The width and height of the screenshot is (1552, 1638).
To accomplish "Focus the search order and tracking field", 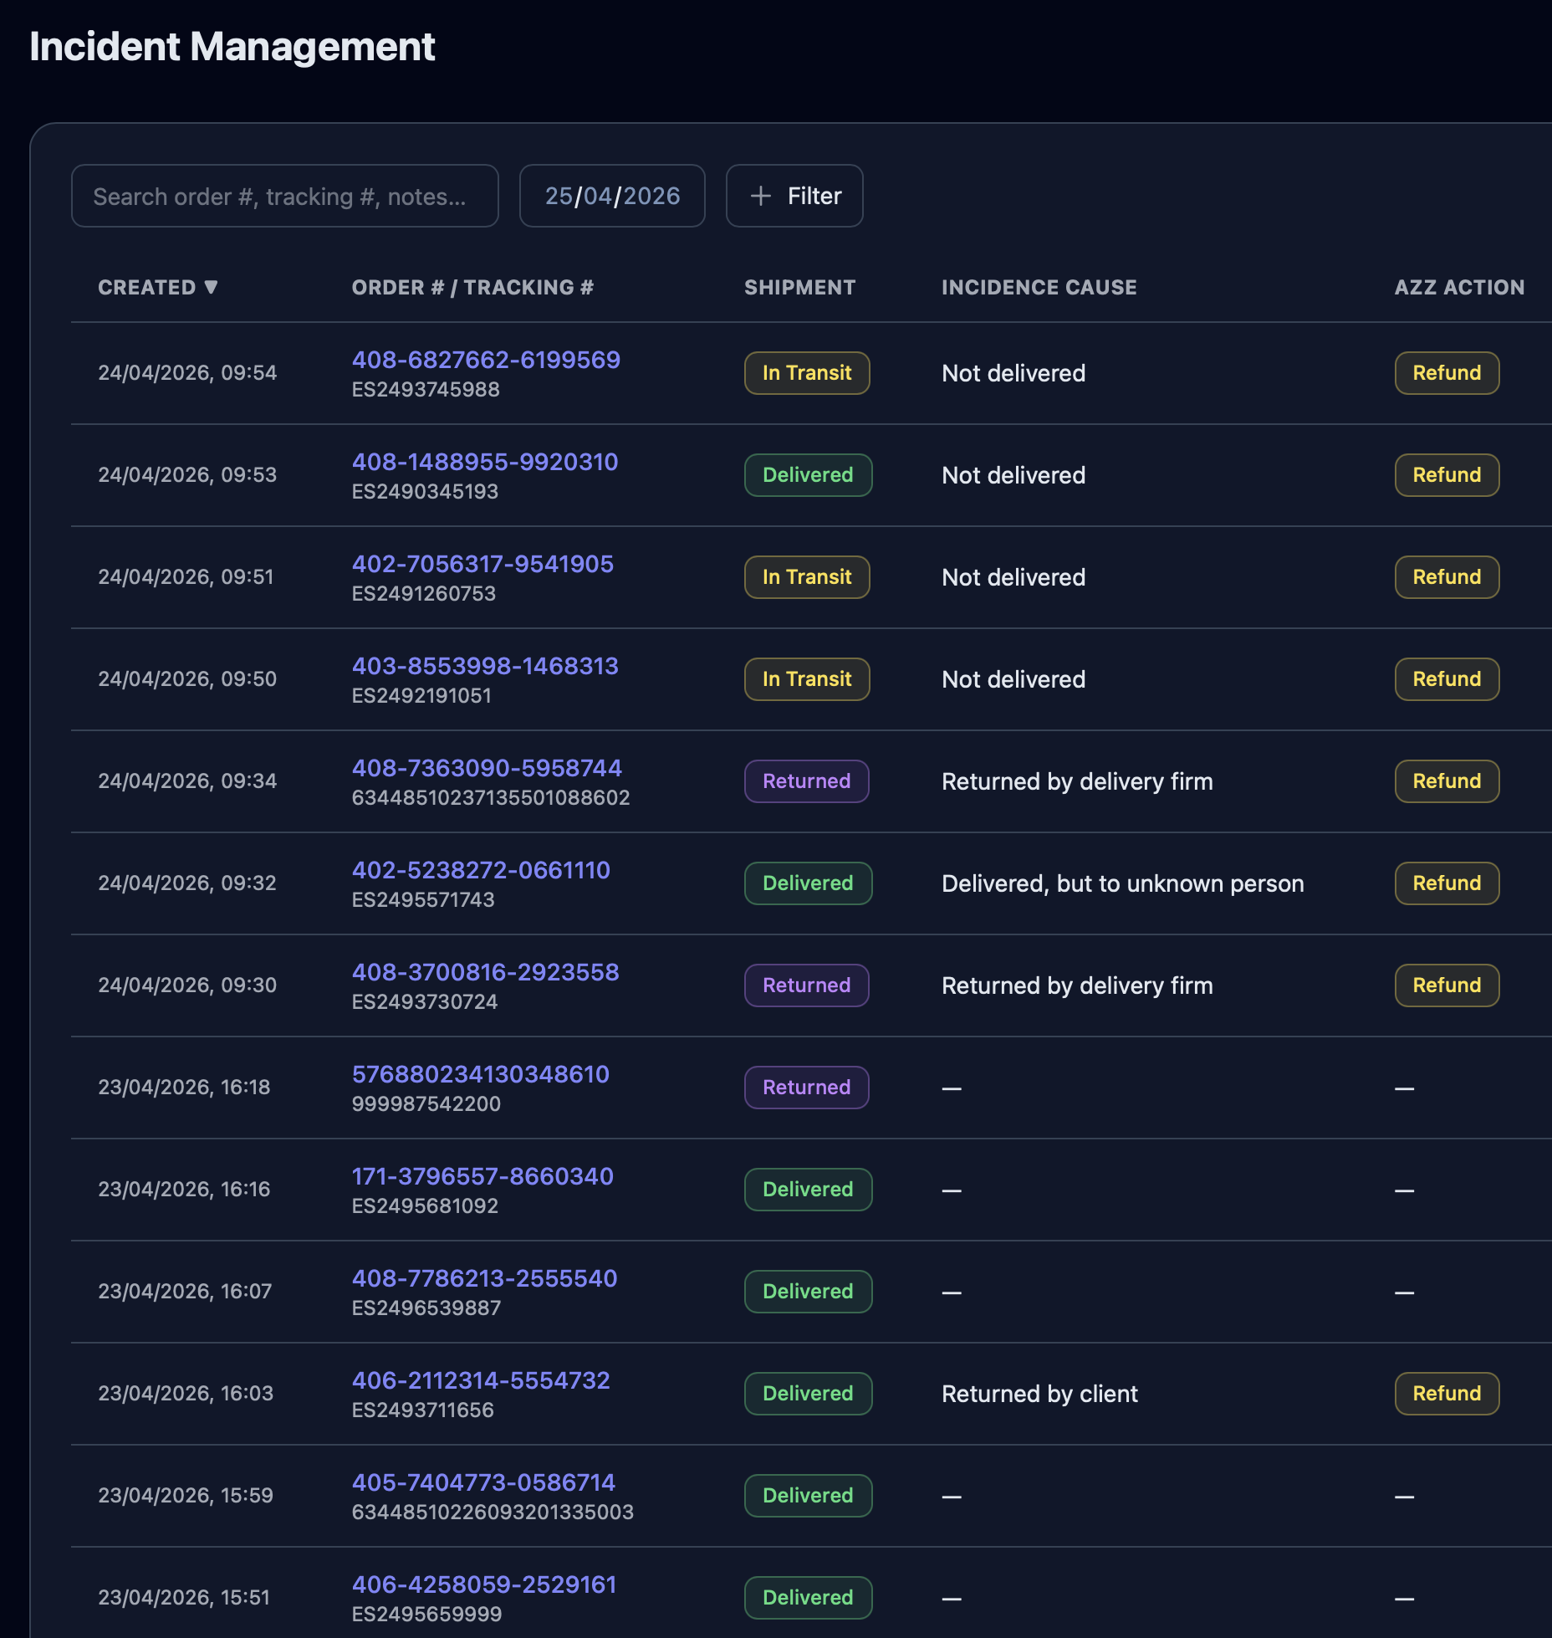I will click(x=284, y=196).
